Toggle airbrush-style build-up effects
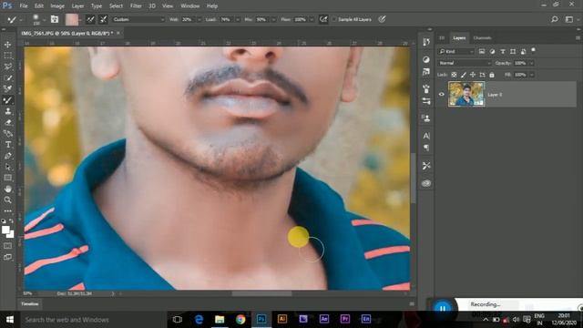Viewport: 583px width, 328px height. (x=323, y=19)
